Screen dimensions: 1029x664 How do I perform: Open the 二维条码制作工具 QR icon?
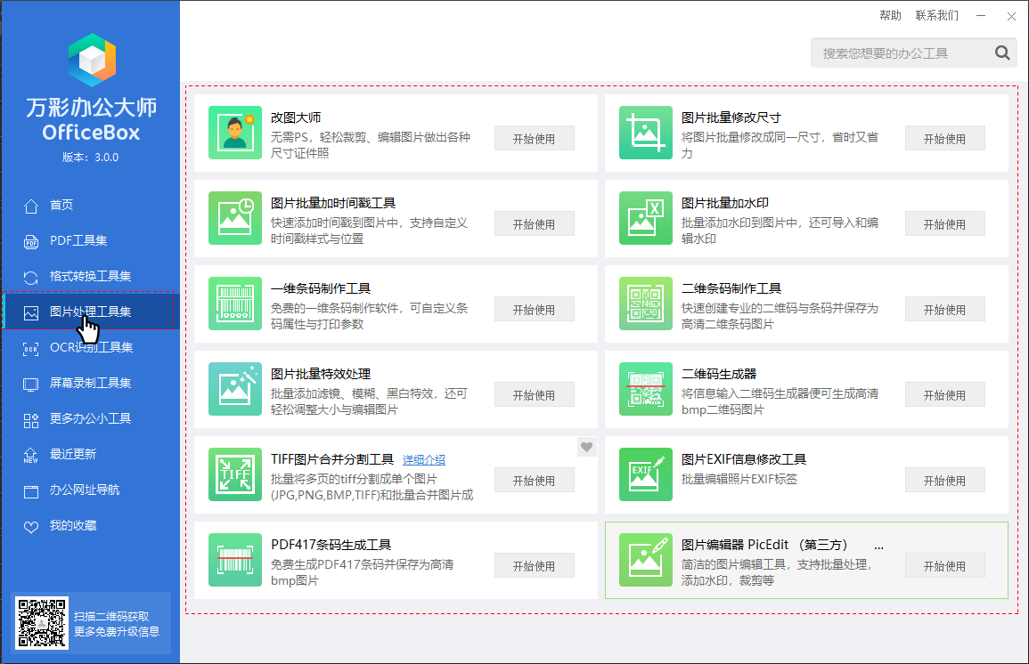(x=646, y=304)
